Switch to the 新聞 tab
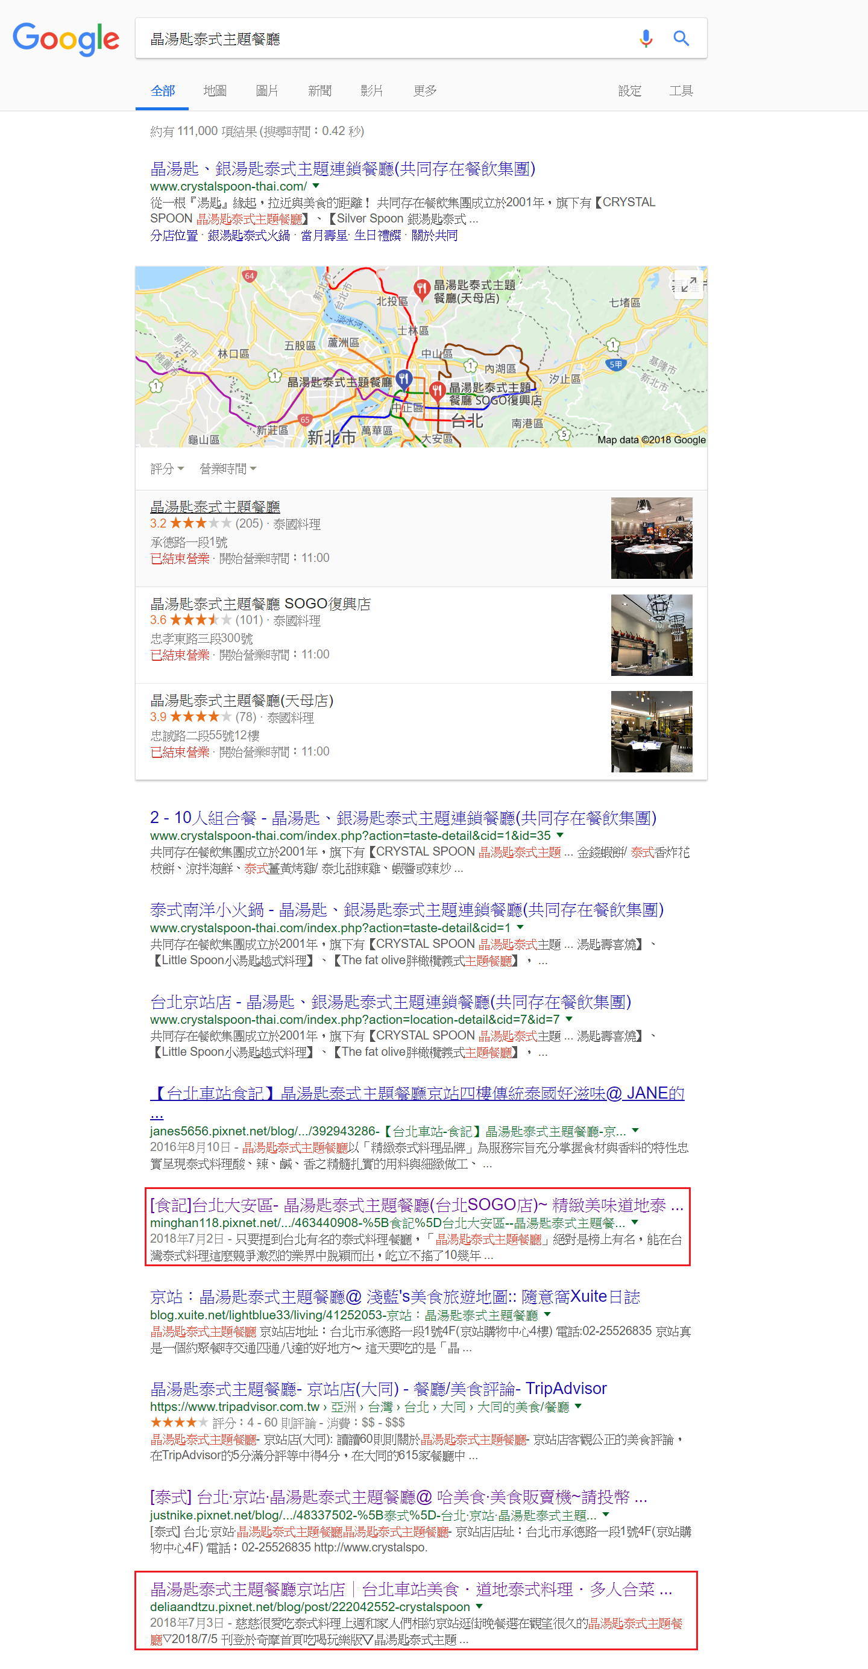The image size is (868, 1669). (x=319, y=90)
